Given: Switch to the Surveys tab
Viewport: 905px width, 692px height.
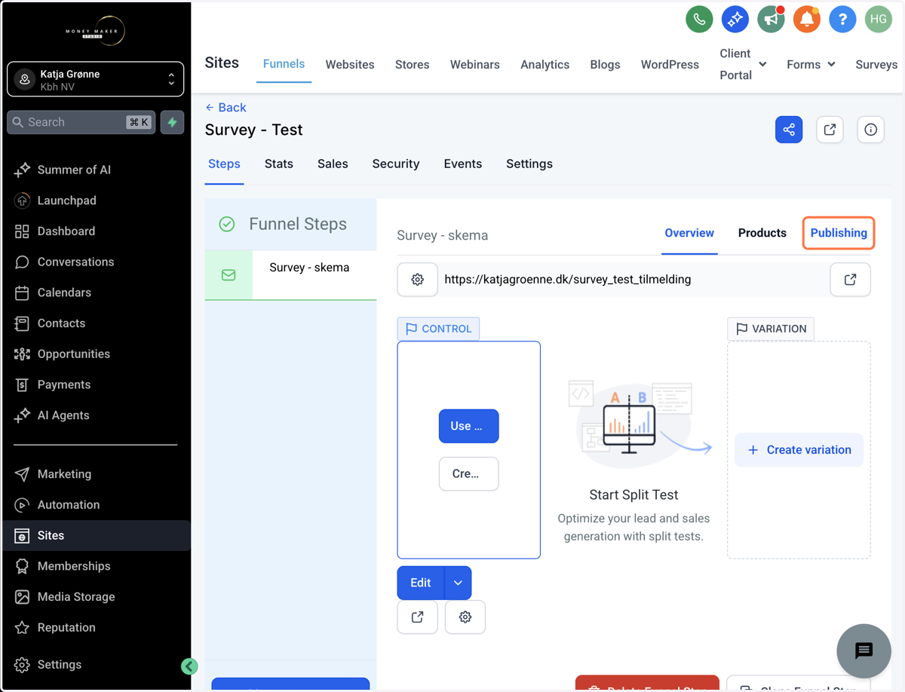Looking at the screenshot, I should [876, 65].
